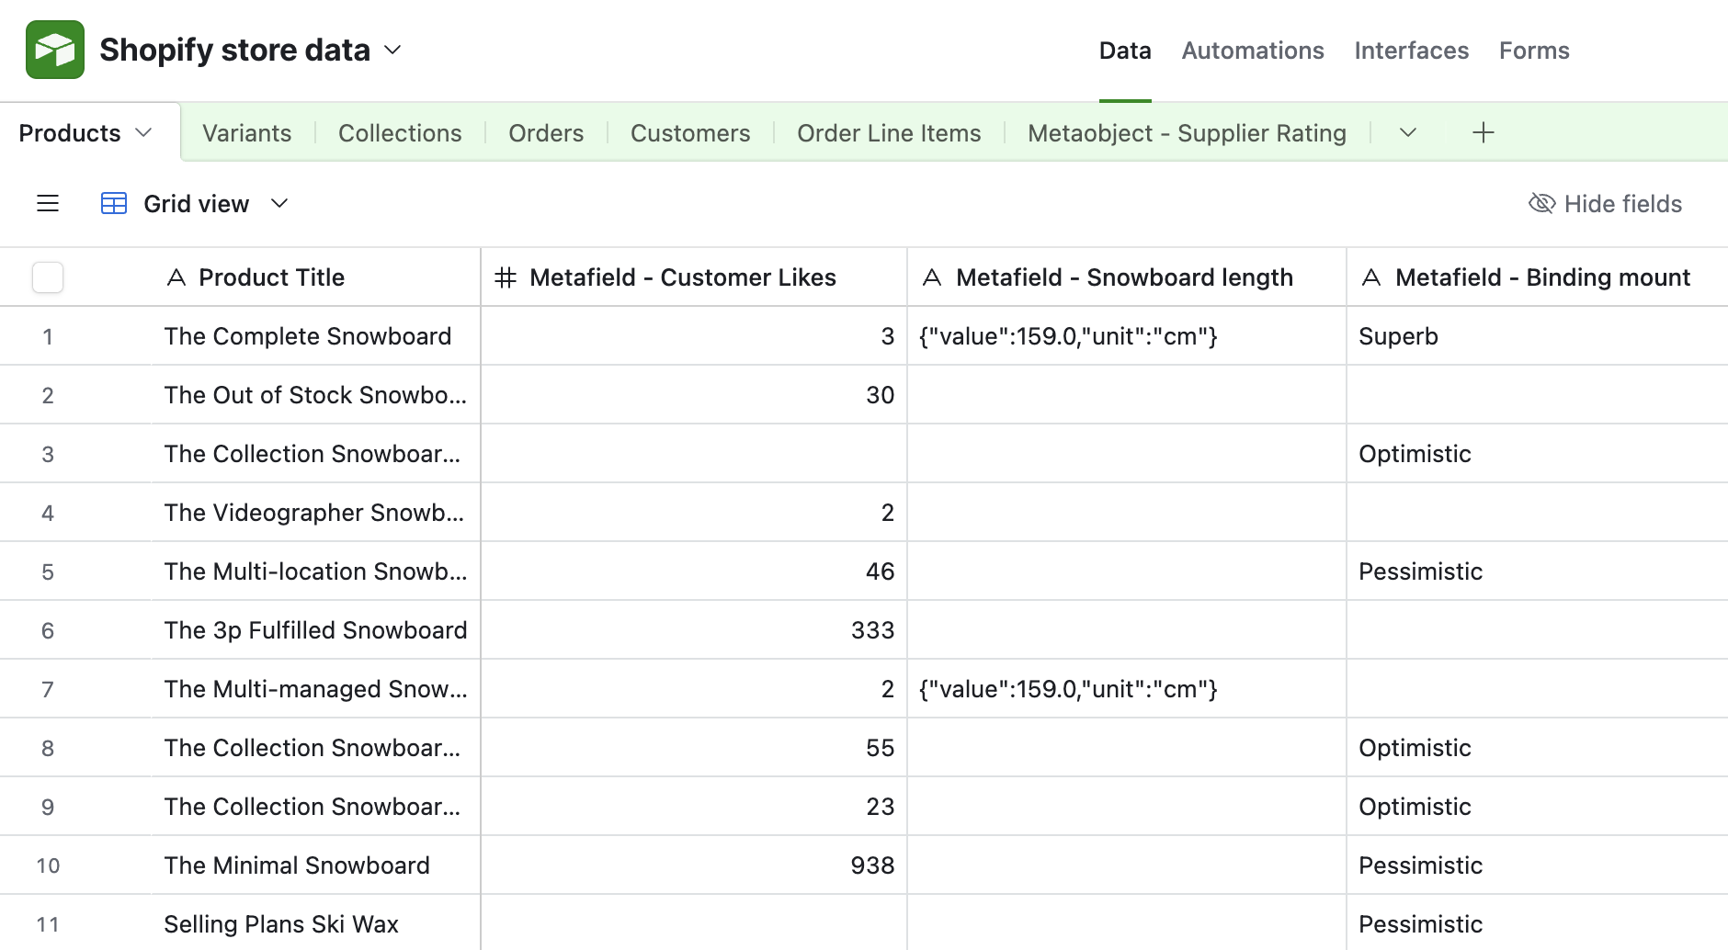
Task: Open the sidebar hamburger menu icon
Action: (x=48, y=203)
